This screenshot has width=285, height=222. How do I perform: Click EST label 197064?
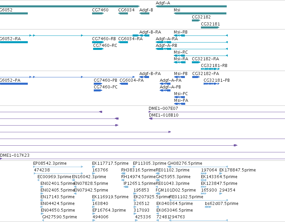(x=209, y=170)
